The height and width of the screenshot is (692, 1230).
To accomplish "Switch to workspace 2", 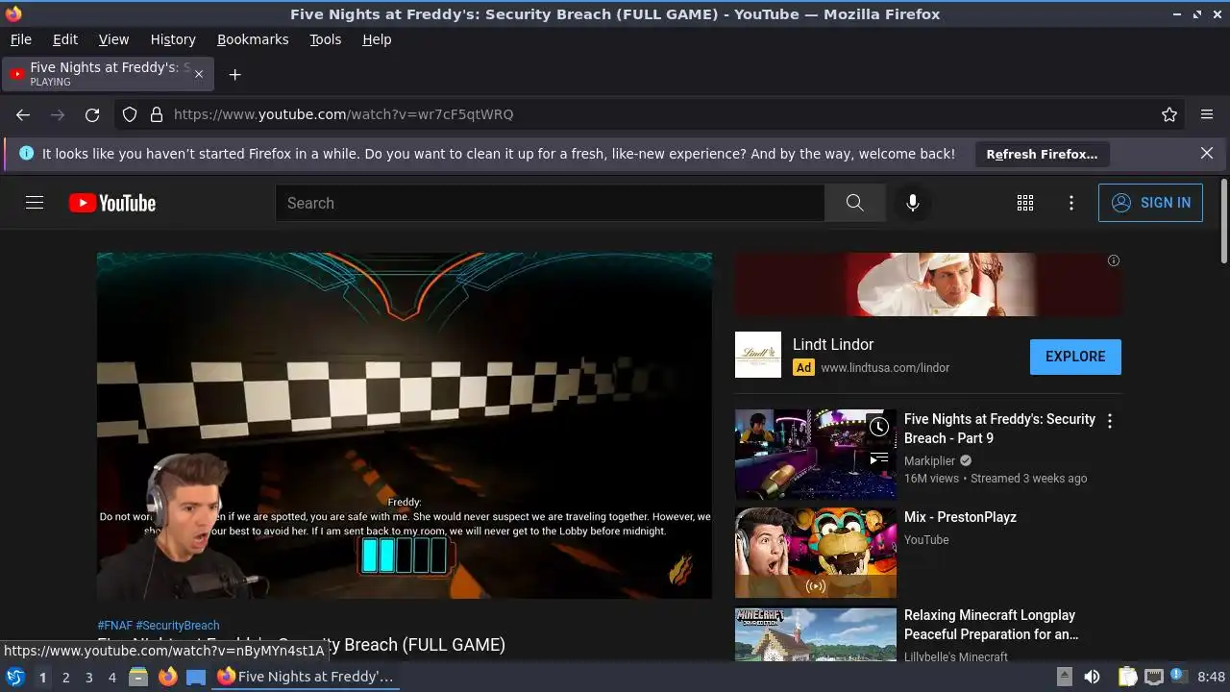I will tap(65, 677).
